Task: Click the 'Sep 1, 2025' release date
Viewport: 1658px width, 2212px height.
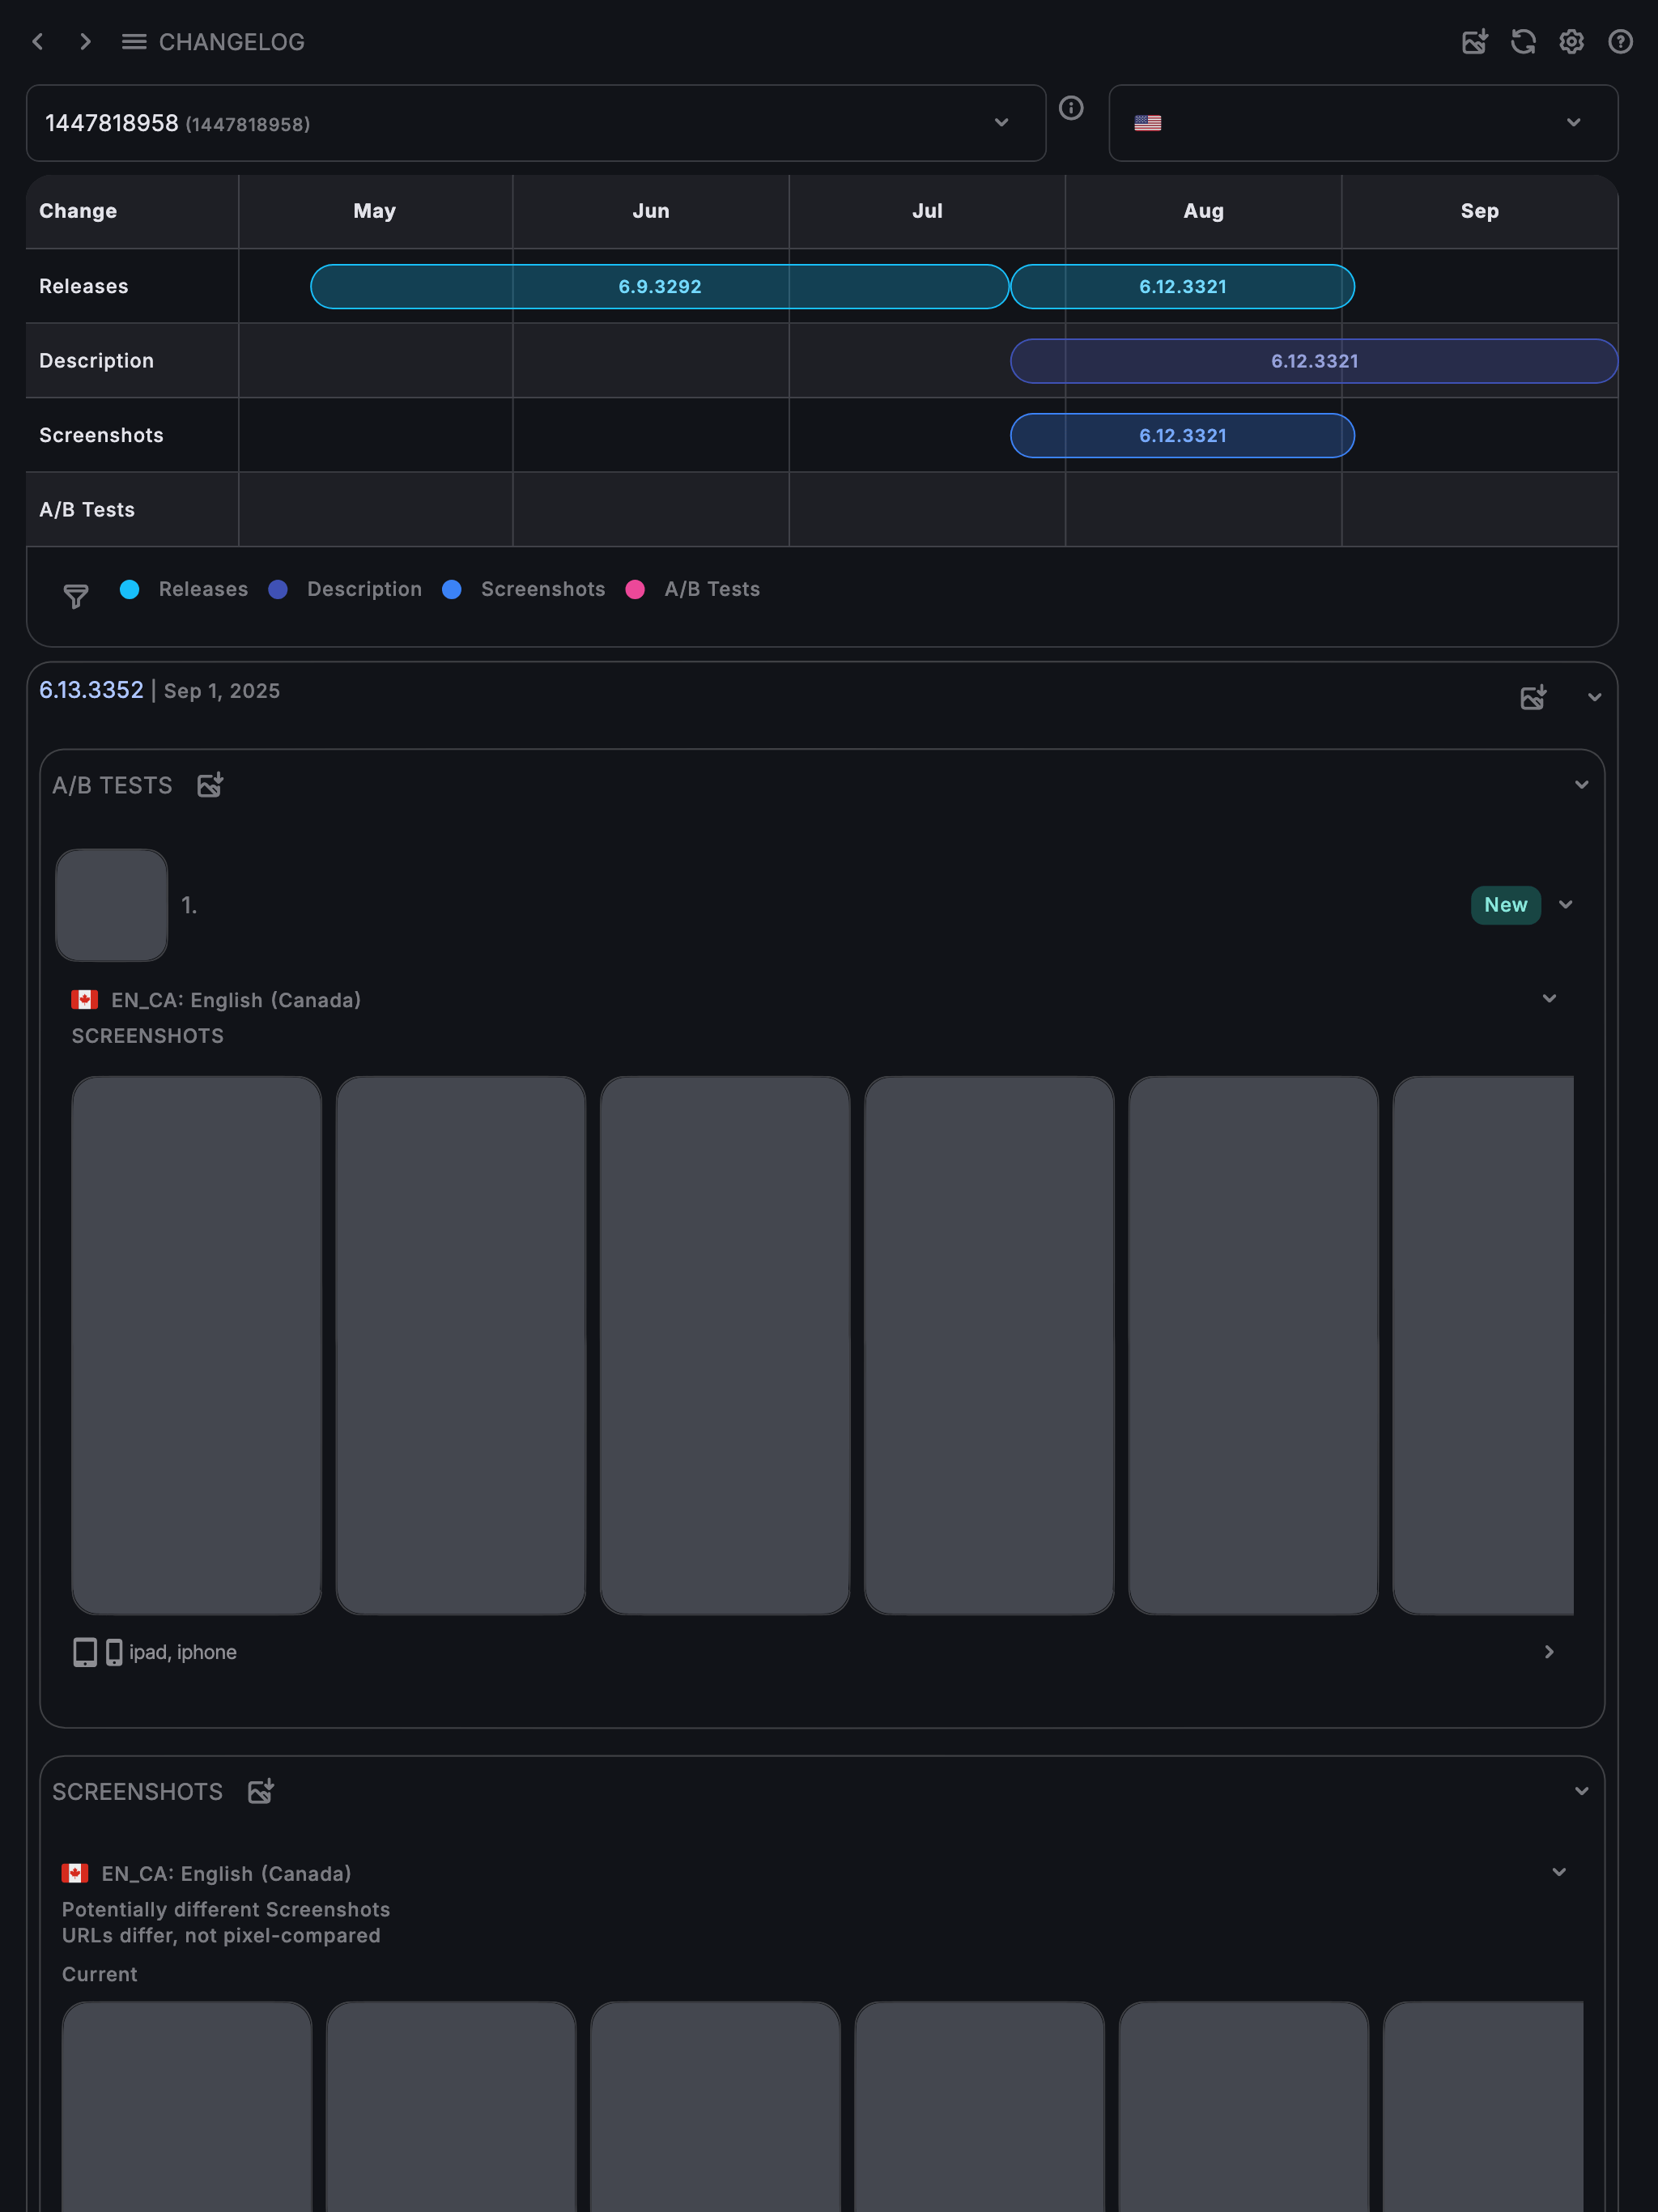Action: tap(222, 691)
